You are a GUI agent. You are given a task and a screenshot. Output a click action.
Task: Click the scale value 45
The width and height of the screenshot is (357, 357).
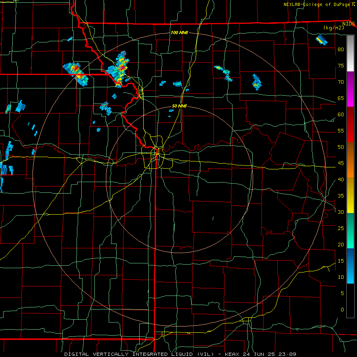[x=341, y=163]
